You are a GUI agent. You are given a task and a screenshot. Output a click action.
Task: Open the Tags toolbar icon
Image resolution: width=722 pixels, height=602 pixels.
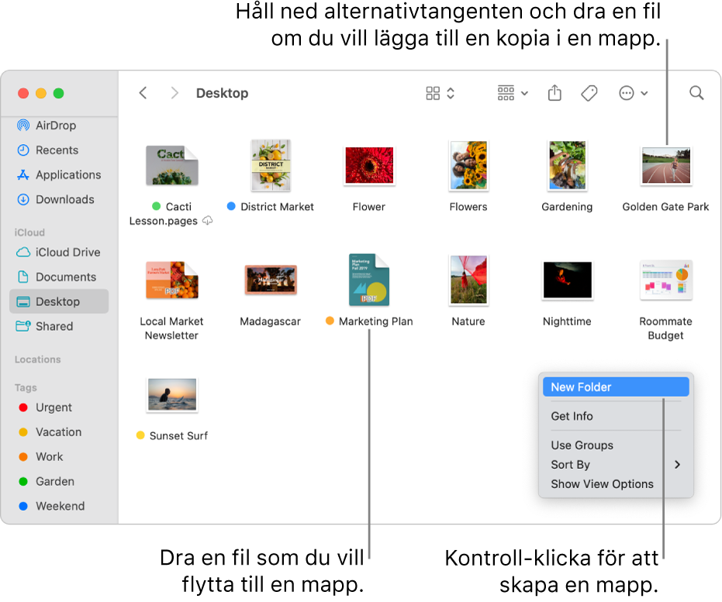(589, 93)
